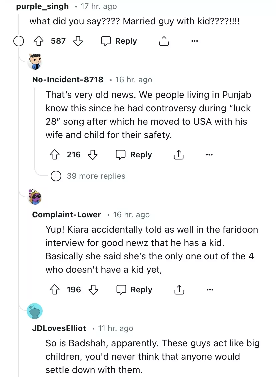Reply to purple_singh's comment

click(119, 41)
